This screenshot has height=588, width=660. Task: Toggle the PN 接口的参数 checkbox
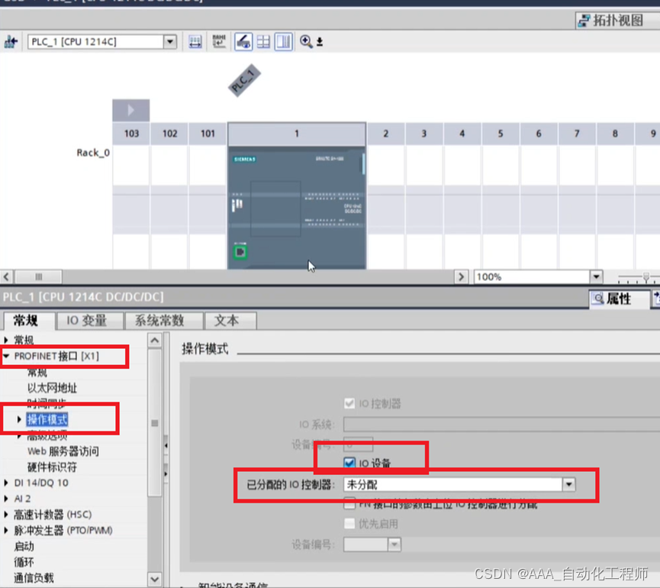pos(349,503)
